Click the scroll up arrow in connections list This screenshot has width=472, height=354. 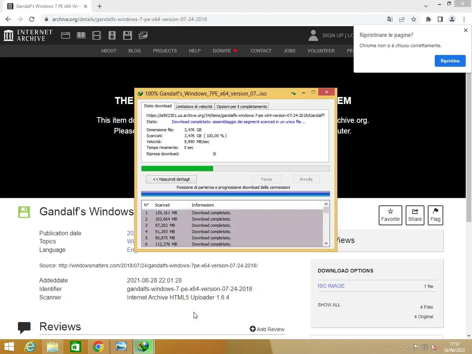tap(326, 204)
